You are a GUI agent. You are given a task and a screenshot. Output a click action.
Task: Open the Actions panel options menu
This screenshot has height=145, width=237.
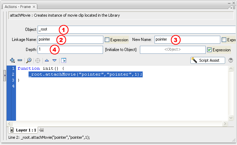[232, 7]
